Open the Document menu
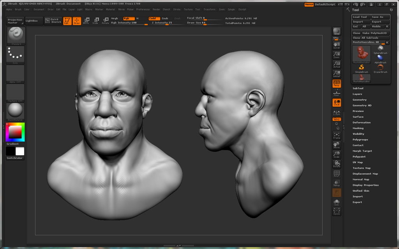Image resolution: width=399 pixels, height=249 pixels. click(39, 9)
